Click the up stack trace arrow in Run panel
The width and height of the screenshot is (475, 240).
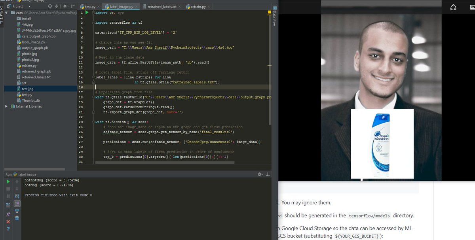(x=17, y=181)
